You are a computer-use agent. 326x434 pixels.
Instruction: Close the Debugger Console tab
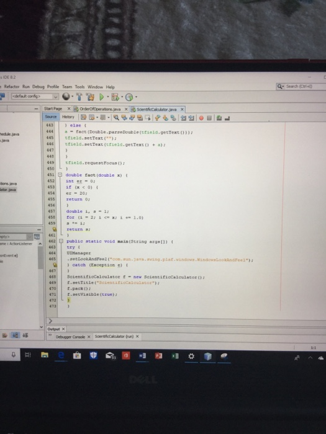click(x=89, y=337)
